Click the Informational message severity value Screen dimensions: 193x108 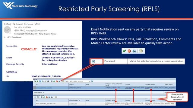[49, 64]
